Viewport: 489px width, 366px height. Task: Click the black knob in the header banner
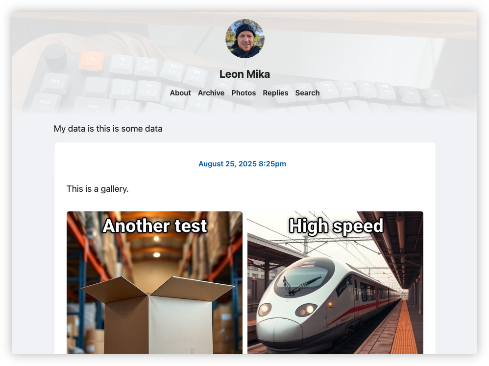55,56
